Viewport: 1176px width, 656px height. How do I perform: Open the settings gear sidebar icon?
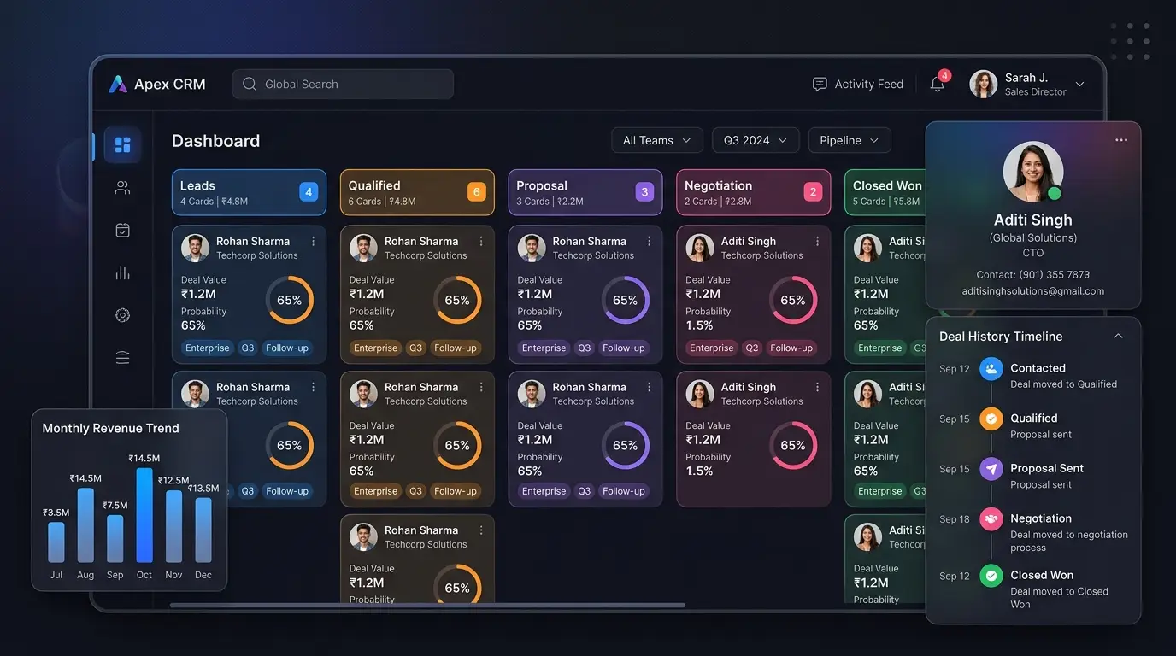(122, 315)
